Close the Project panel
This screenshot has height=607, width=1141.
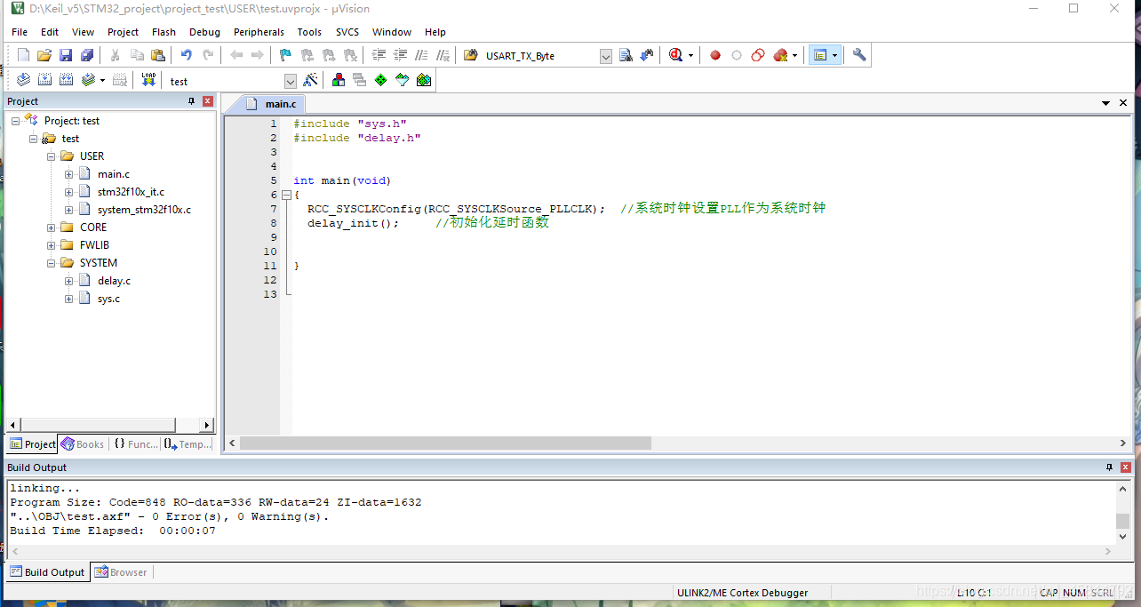208,101
